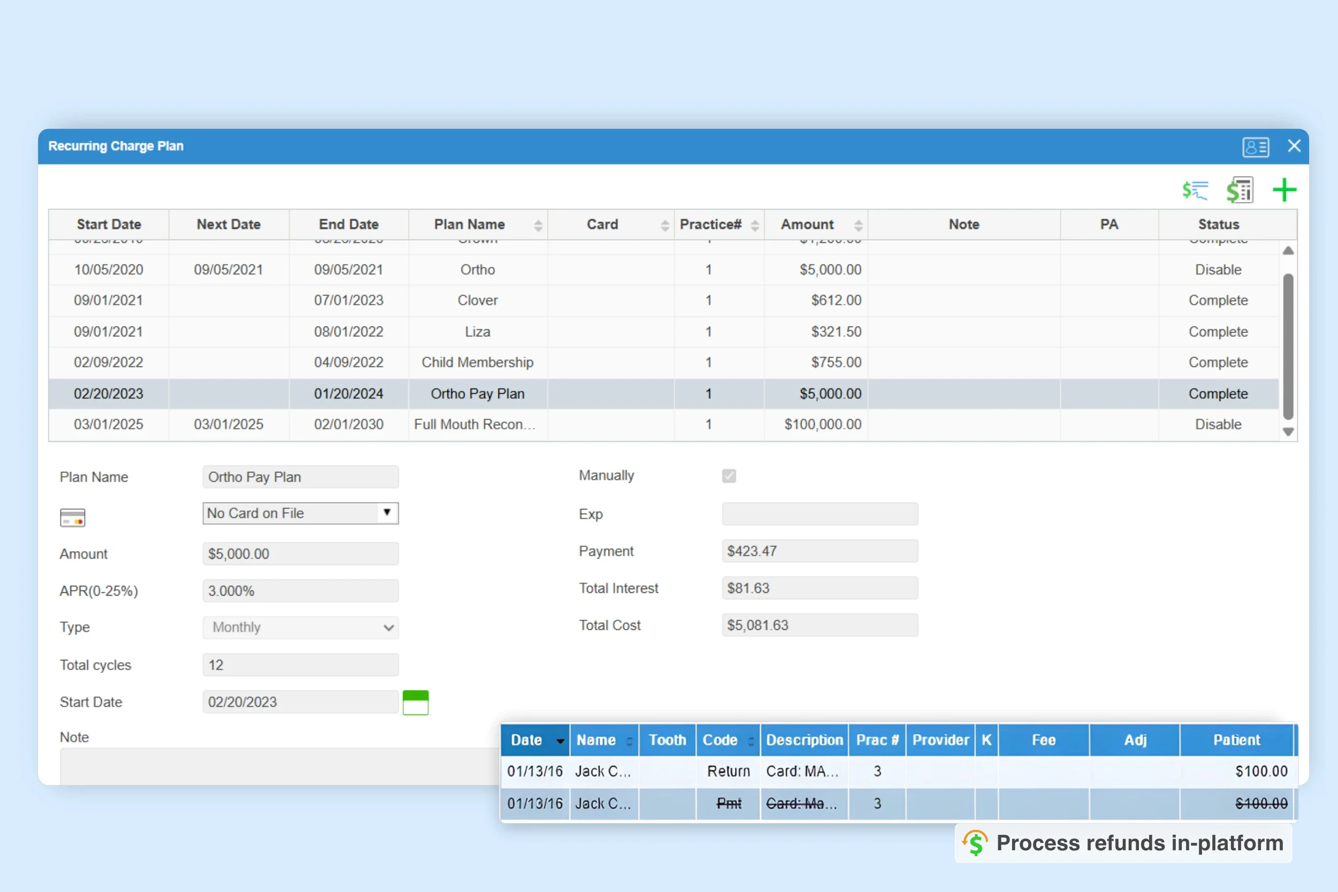This screenshot has width=1338, height=892.
Task: Open the patient info card icon in title bar
Action: 1256,146
